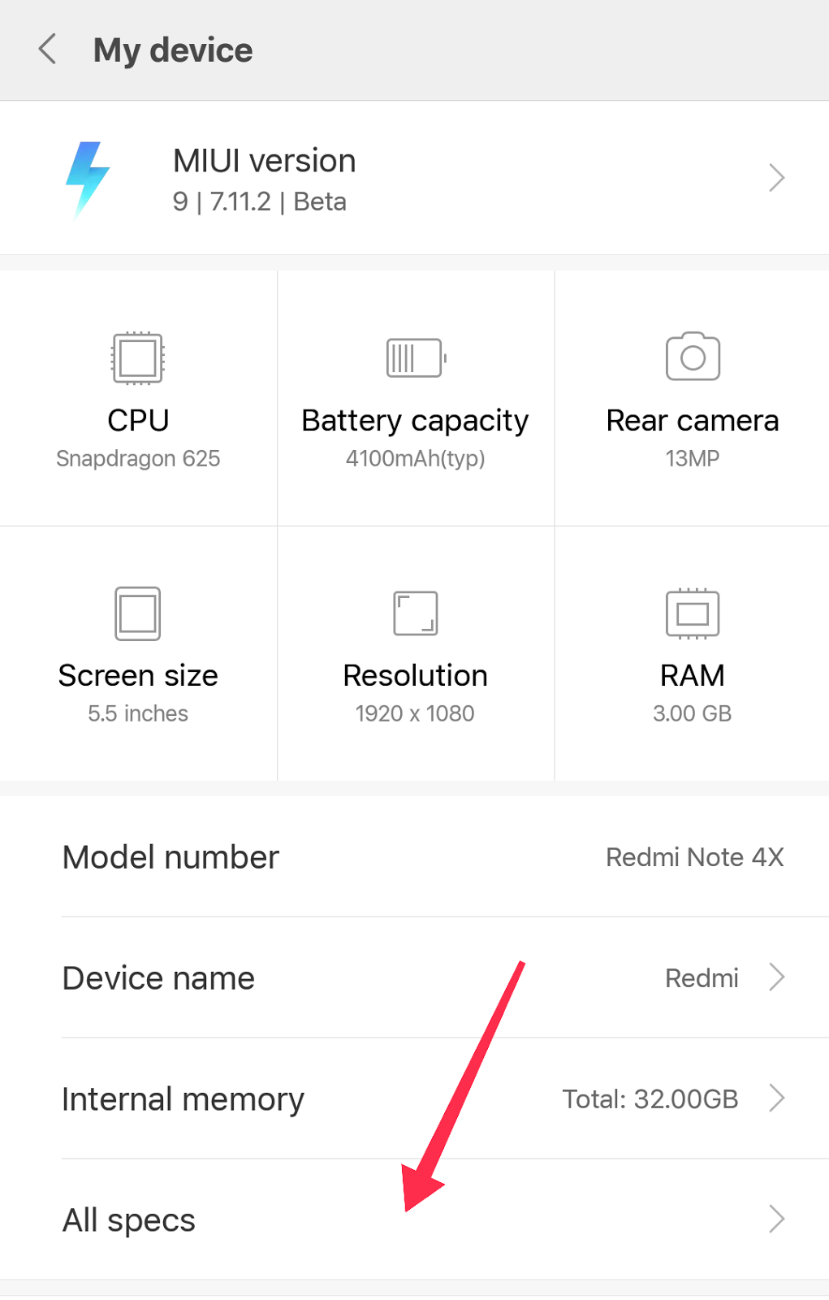Tap the RAM memory icon
Image resolution: width=829 pixels, height=1300 pixels.
click(x=693, y=613)
